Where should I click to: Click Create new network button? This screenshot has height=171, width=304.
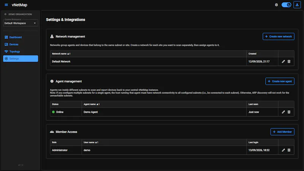pos(279,36)
